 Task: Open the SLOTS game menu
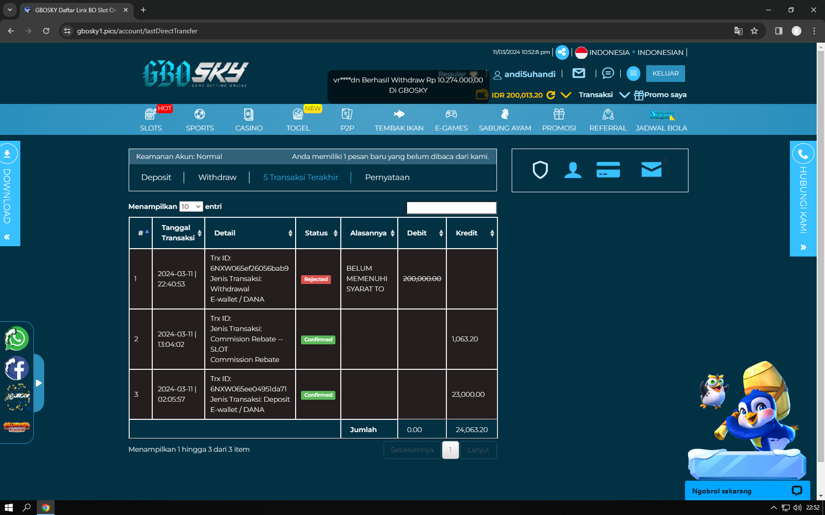click(x=151, y=120)
